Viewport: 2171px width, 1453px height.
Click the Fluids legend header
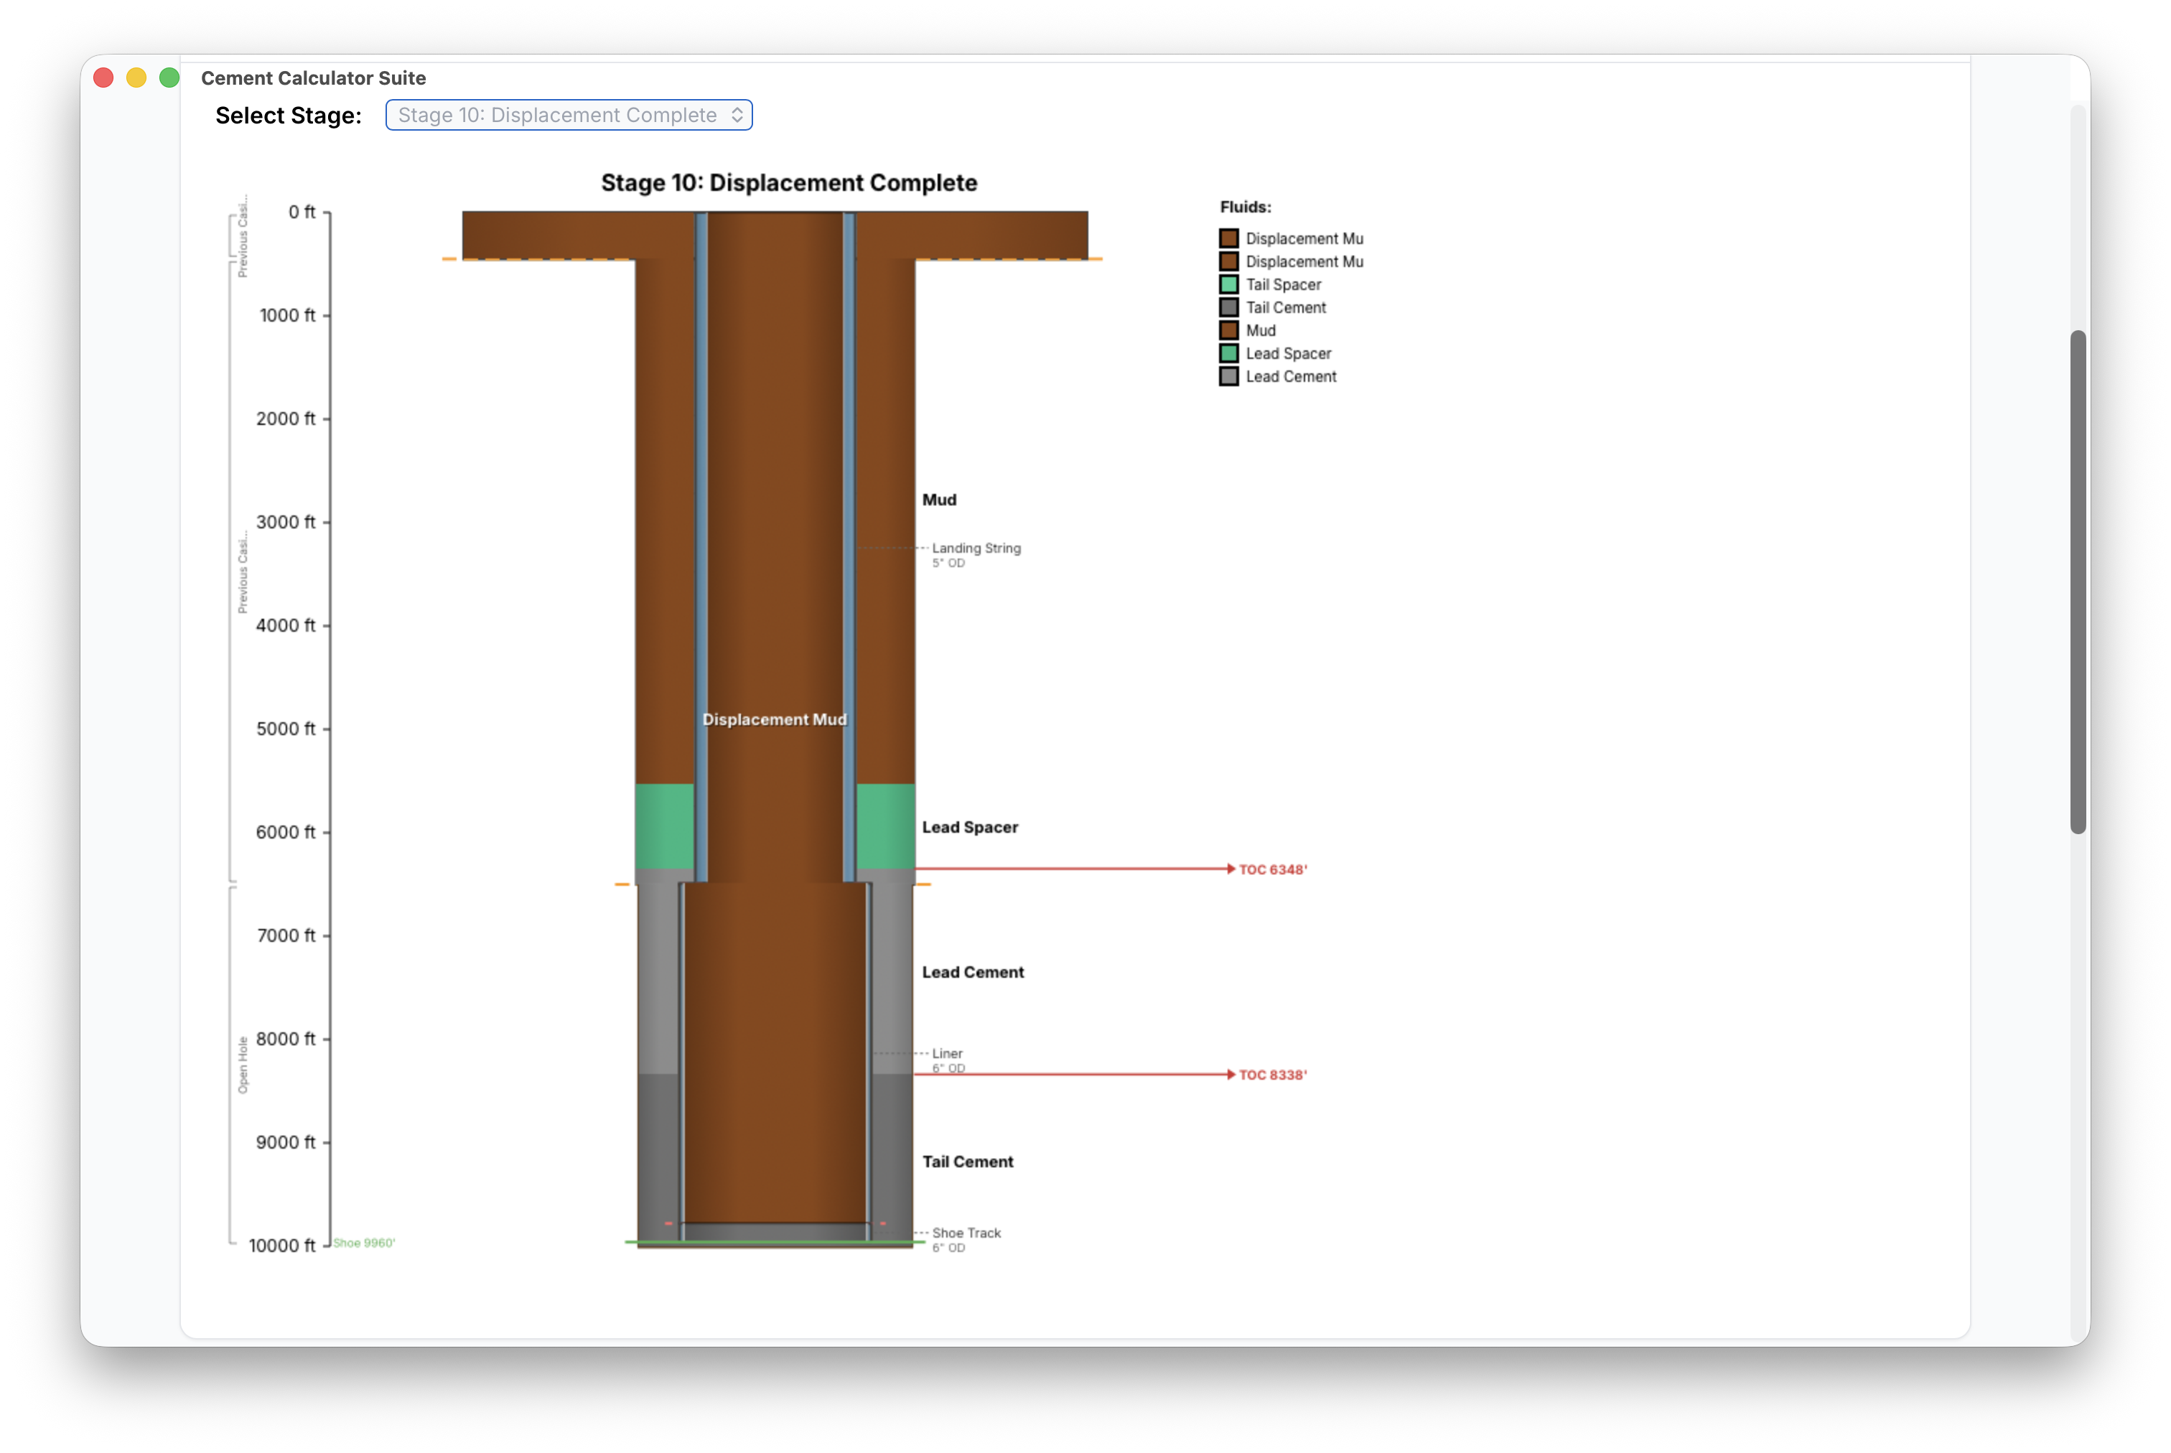pos(1246,207)
